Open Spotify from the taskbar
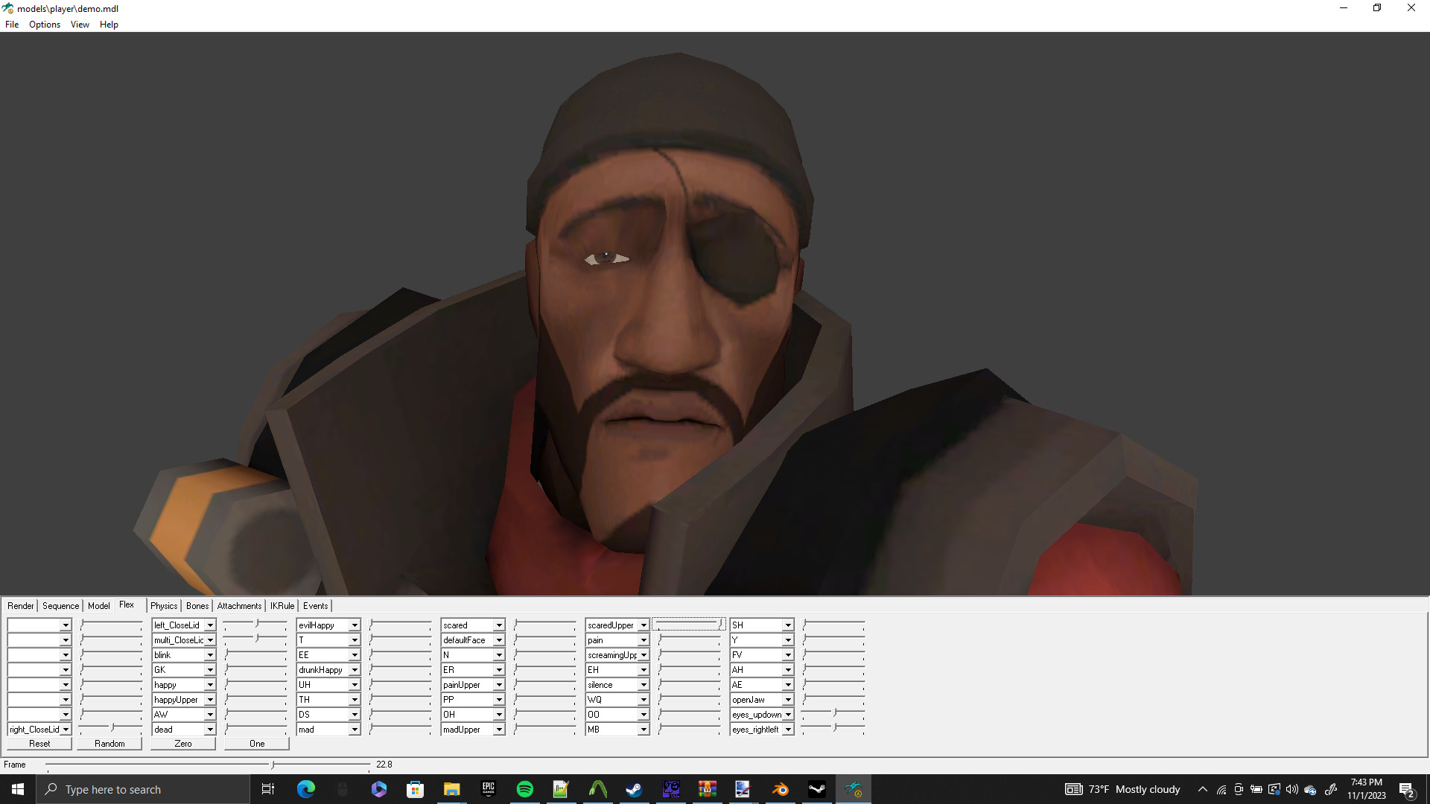 [x=525, y=788]
